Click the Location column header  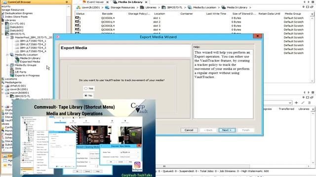point(159,14)
